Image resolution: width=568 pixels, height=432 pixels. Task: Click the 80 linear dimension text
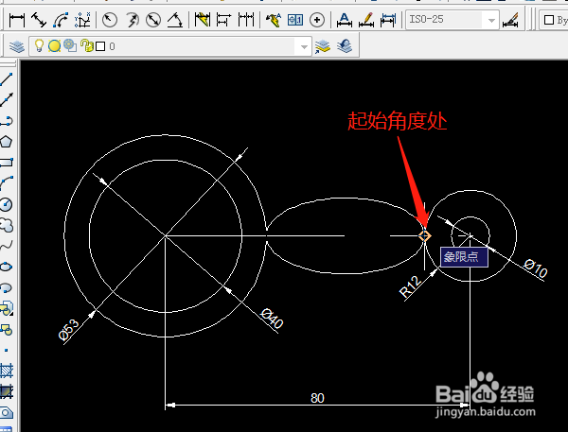[x=317, y=398]
